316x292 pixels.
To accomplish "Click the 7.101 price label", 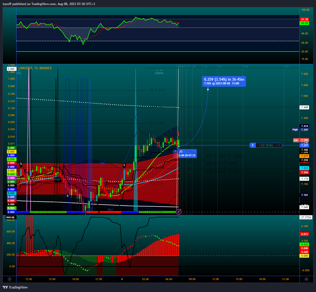I will click(x=304, y=195).
